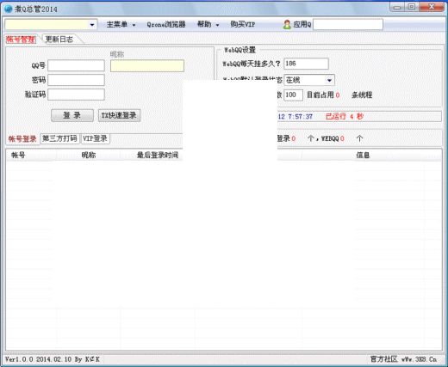Viewport: 448px width, 367px height.
Task: Minimize the 煮Q总管2014 window
Action: (397, 7)
